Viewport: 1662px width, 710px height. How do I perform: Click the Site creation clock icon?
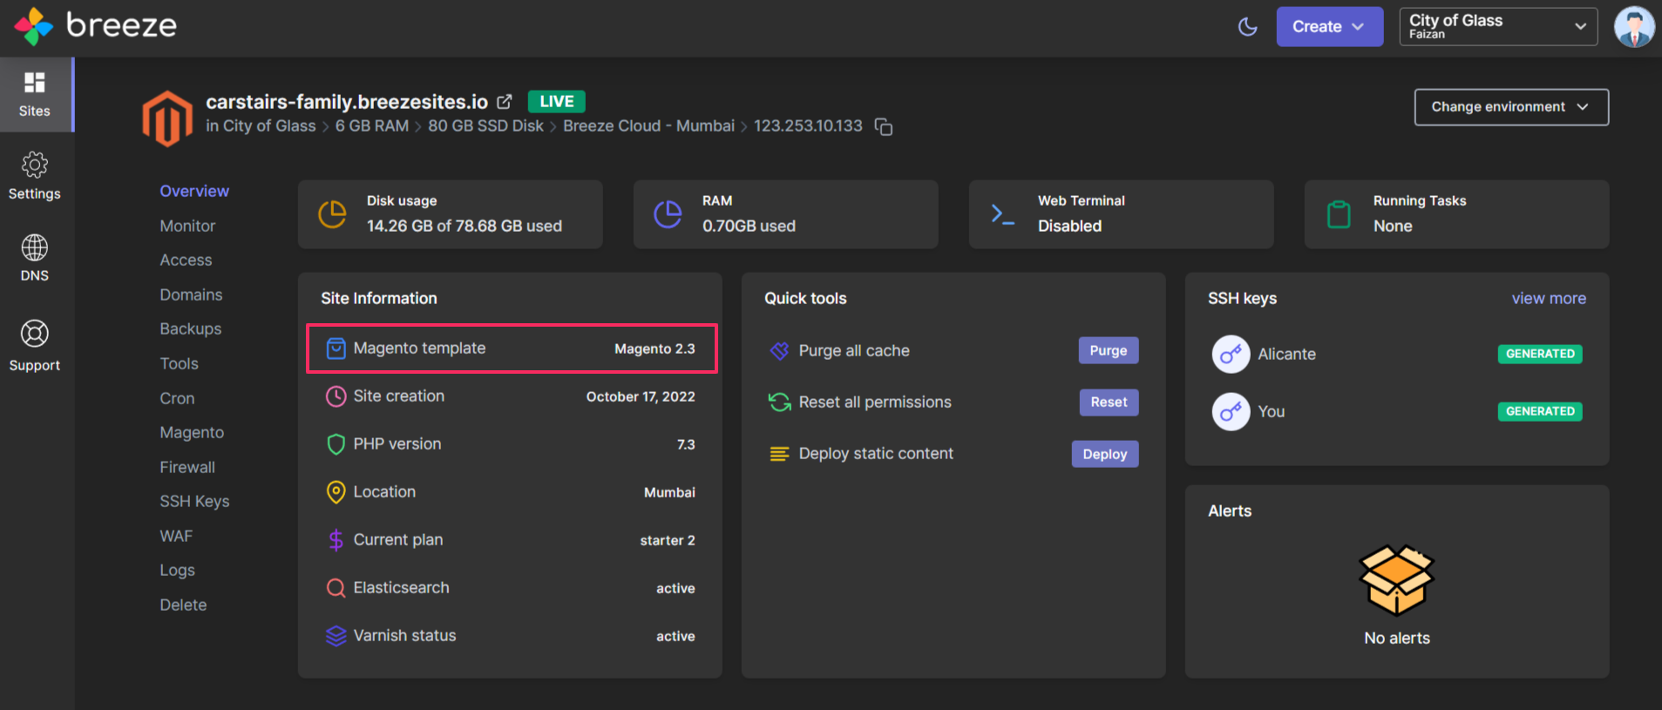(x=336, y=396)
